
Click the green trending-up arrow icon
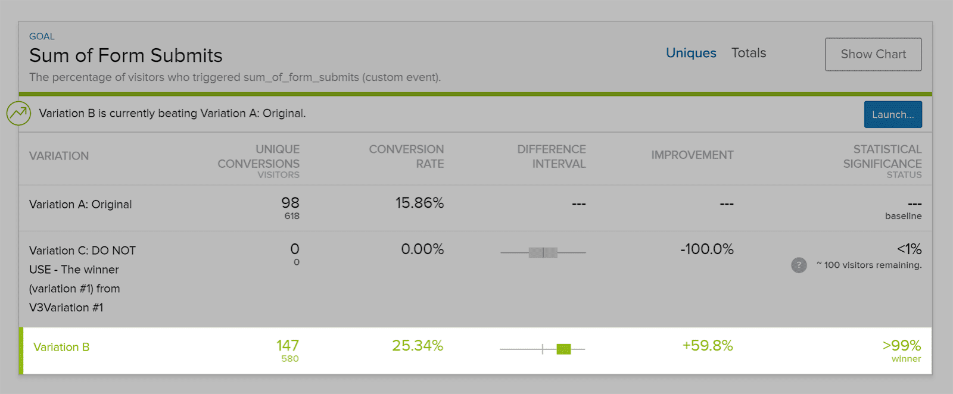tap(18, 113)
